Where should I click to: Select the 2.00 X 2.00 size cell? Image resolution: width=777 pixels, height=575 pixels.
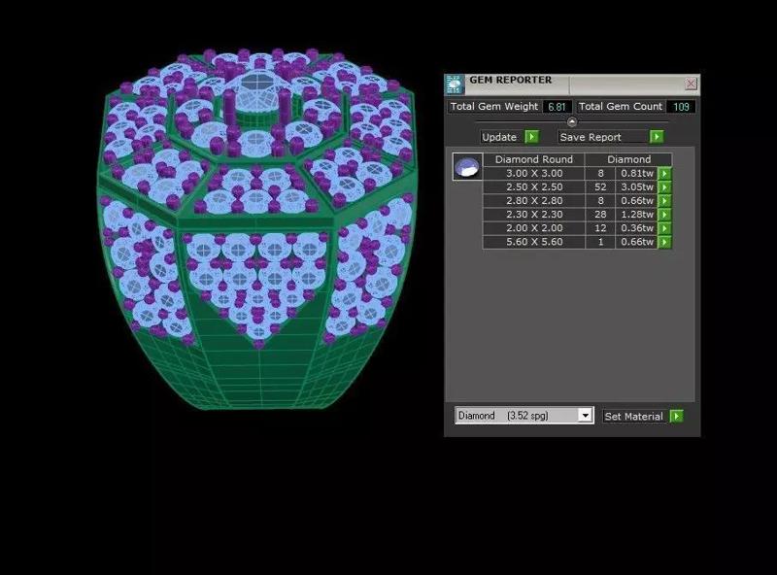534,228
